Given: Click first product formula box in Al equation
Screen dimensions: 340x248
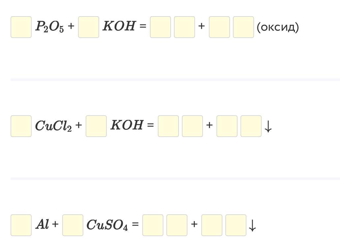Looking at the screenshot, I should [177, 225].
